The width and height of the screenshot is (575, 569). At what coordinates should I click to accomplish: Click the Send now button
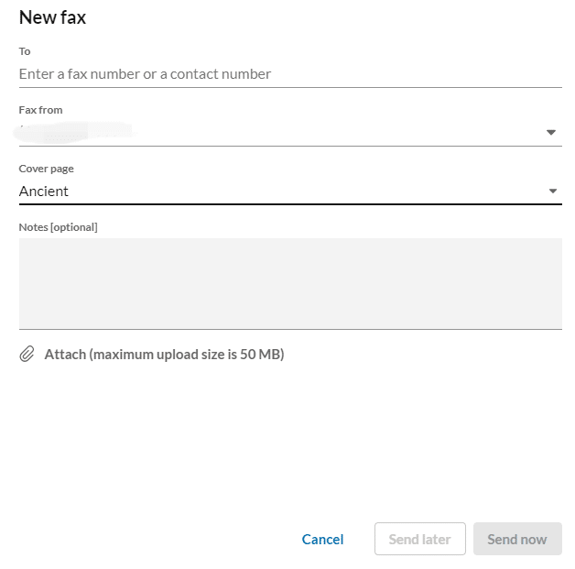click(517, 539)
